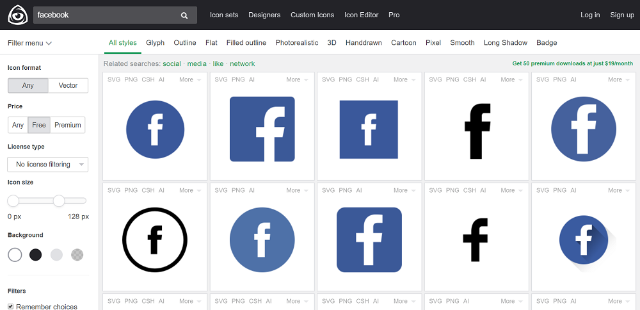Open Icon sets in top navigation
This screenshot has width=640, height=310.
pyautogui.click(x=224, y=15)
